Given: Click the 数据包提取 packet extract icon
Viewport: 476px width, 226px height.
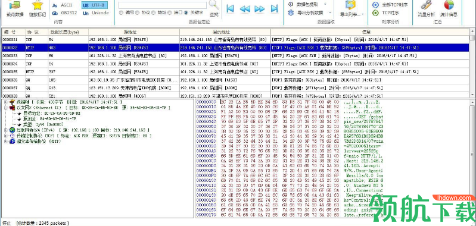Looking at the screenshot, I should 291,4.
